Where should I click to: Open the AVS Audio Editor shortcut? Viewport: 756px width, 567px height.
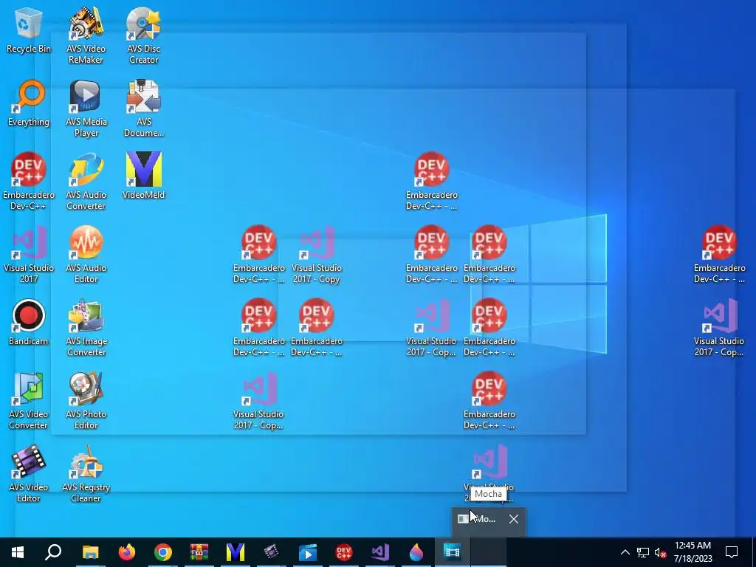[86, 255]
